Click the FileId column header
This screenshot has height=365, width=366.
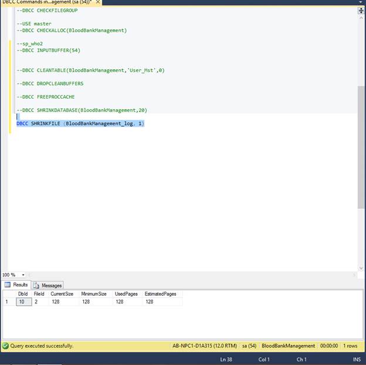pyautogui.click(x=39, y=294)
